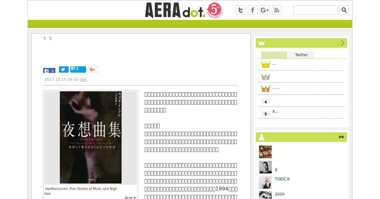Click the crown ranking header icon

(262, 43)
